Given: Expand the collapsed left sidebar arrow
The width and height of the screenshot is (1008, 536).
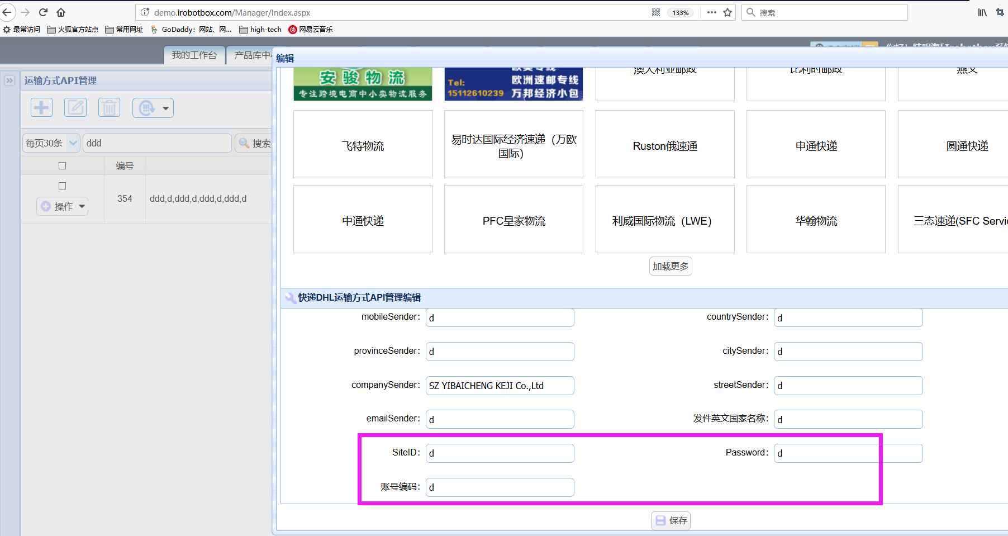Looking at the screenshot, I should (9, 80).
